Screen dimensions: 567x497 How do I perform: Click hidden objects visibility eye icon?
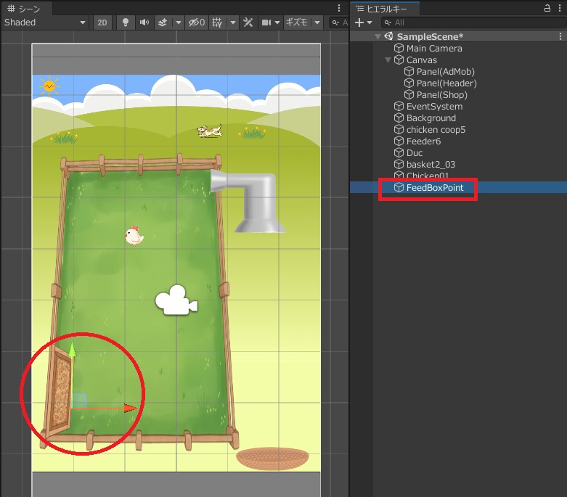(x=196, y=22)
